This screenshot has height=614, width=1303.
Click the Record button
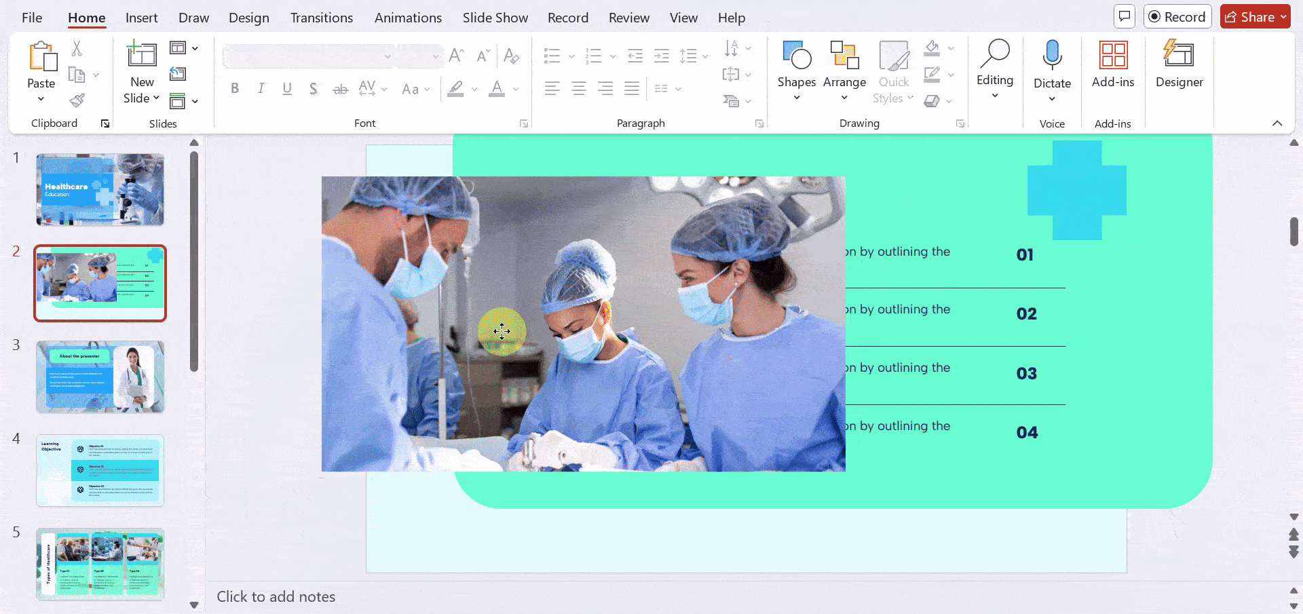(1177, 16)
